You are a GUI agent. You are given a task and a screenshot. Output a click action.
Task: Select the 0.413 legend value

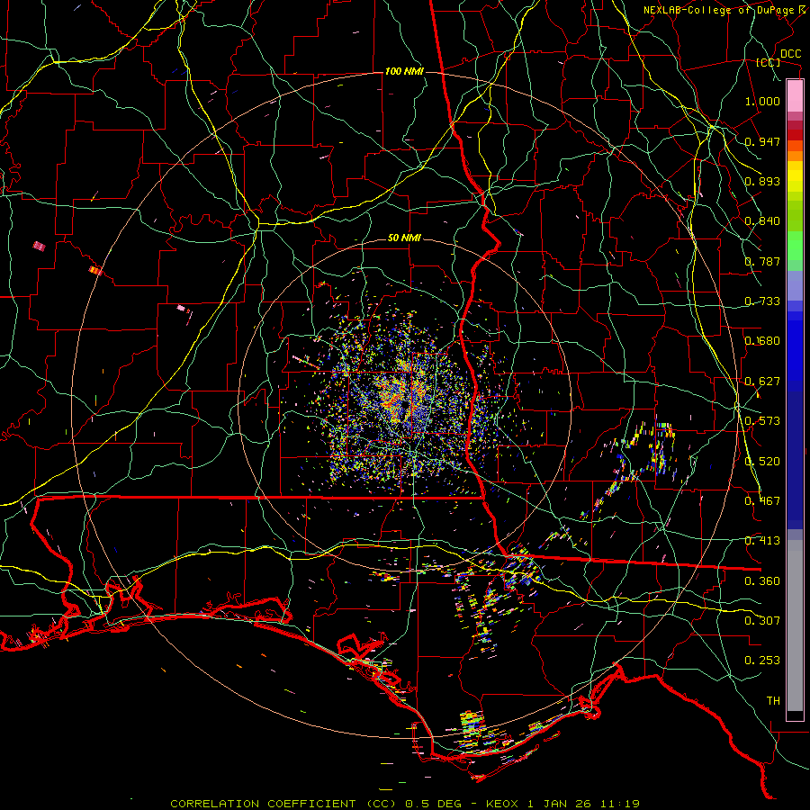click(762, 541)
